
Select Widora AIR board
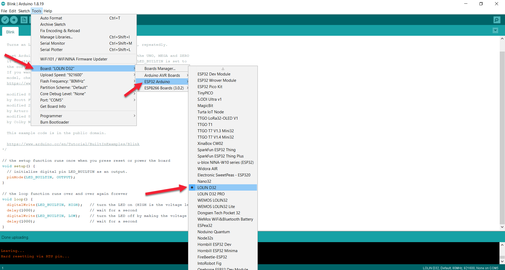click(x=223, y=169)
